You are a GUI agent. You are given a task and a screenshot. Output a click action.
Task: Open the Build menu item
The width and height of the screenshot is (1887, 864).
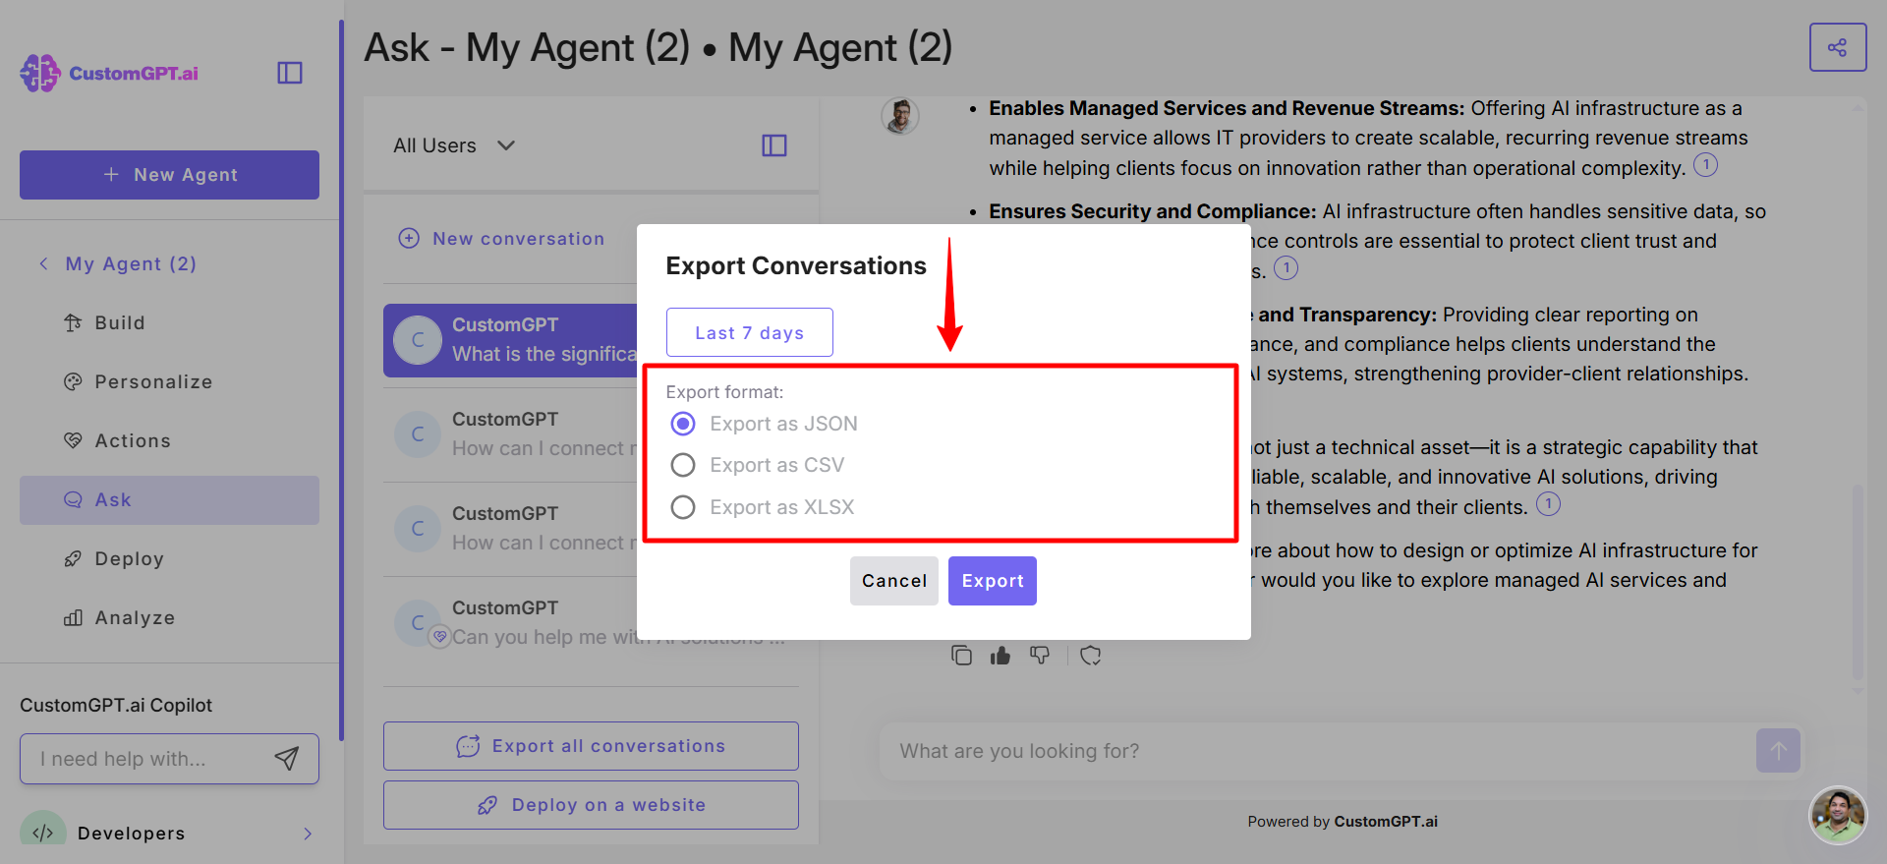click(x=169, y=322)
